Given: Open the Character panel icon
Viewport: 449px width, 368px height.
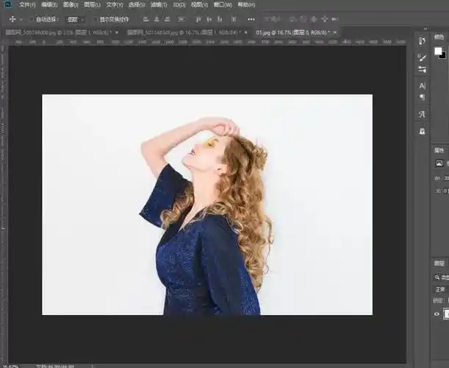Looking at the screenshot, I should coord(422,86).
